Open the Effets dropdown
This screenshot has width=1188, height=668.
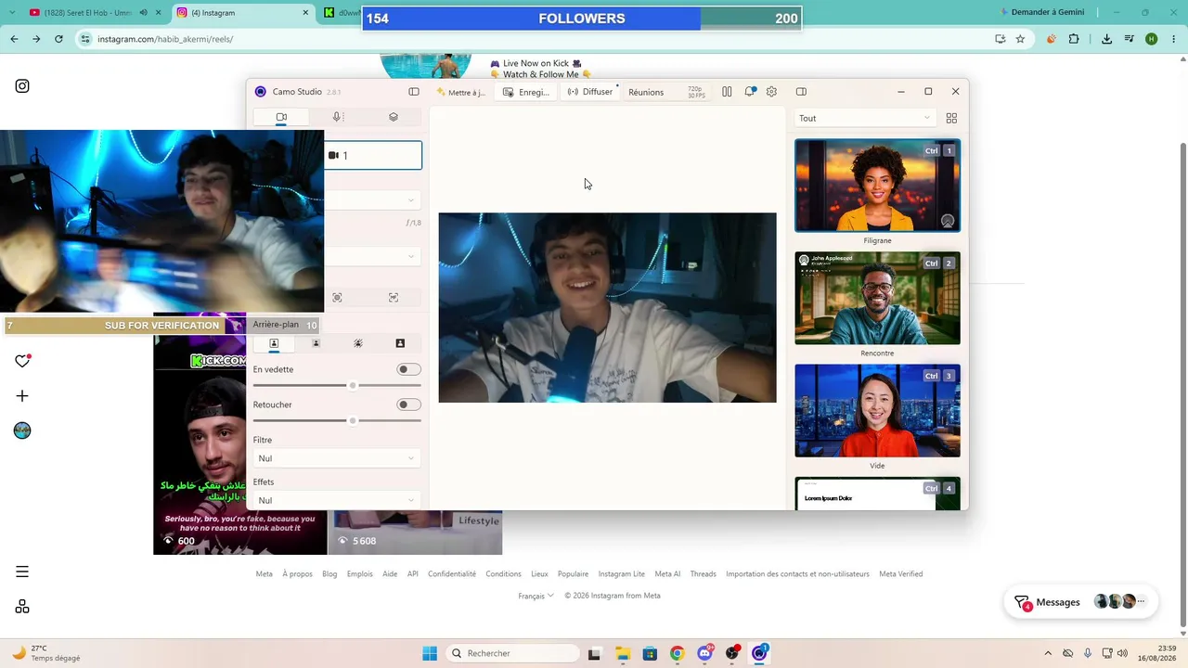click(337, 500)
